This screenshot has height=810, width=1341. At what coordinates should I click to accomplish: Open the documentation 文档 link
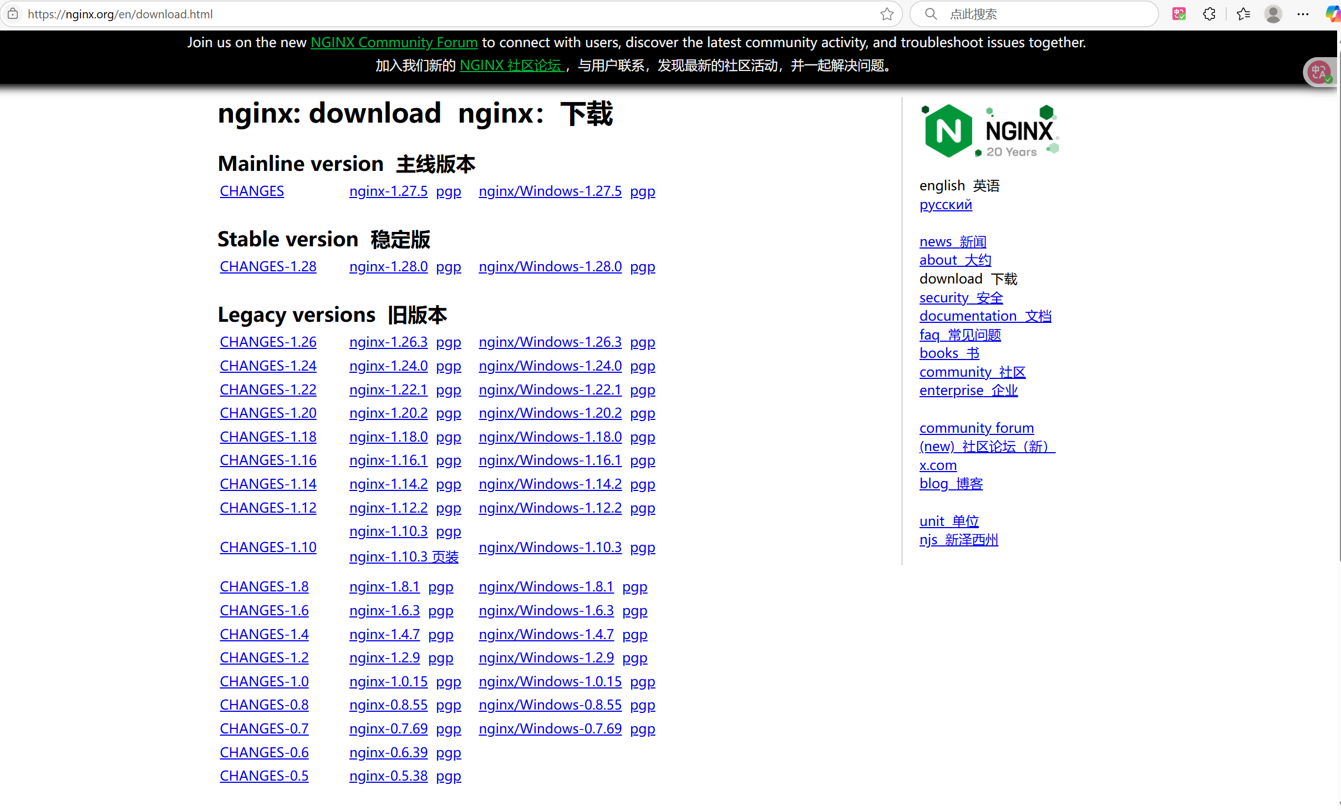(x=985, y=316)
